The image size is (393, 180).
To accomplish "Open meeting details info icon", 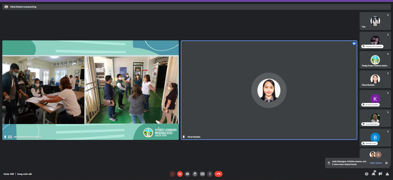I will point(367,174).
